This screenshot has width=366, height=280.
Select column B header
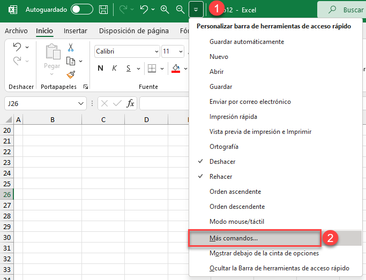(x=53, y=119)
